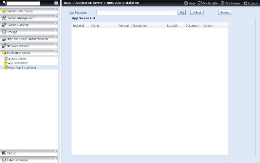Open Help link in top bar
Image resolution: width=260 pixels, height=163 pixels.
coord(192,3)
